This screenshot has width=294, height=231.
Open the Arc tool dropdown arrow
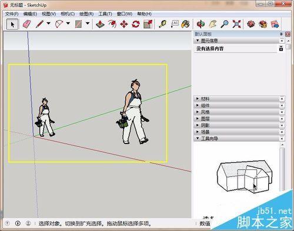pos(68,24)
